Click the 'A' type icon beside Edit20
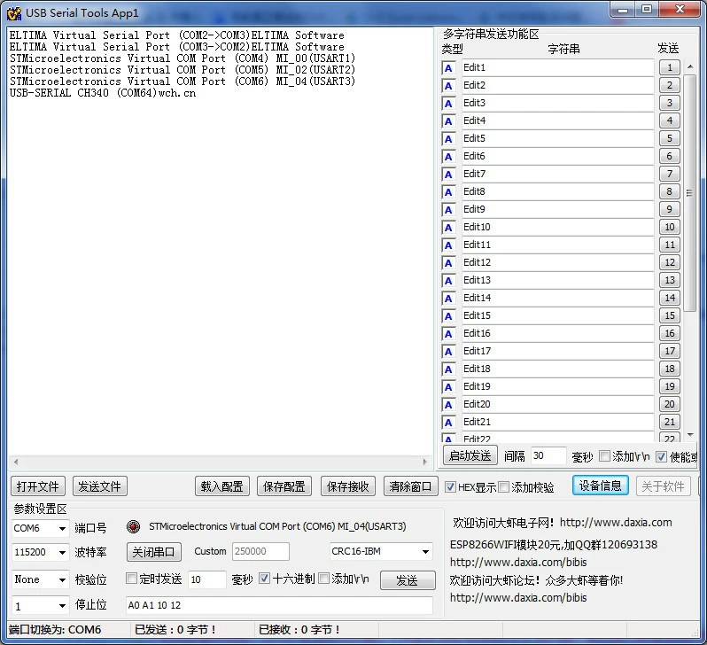Screen dimensions: 707x645 click(x=448, y=405)
